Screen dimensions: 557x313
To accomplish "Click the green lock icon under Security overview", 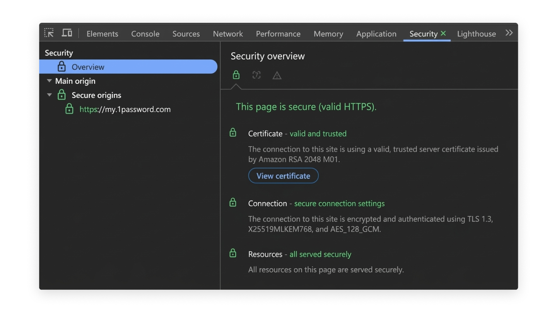I will pos(236,75).
